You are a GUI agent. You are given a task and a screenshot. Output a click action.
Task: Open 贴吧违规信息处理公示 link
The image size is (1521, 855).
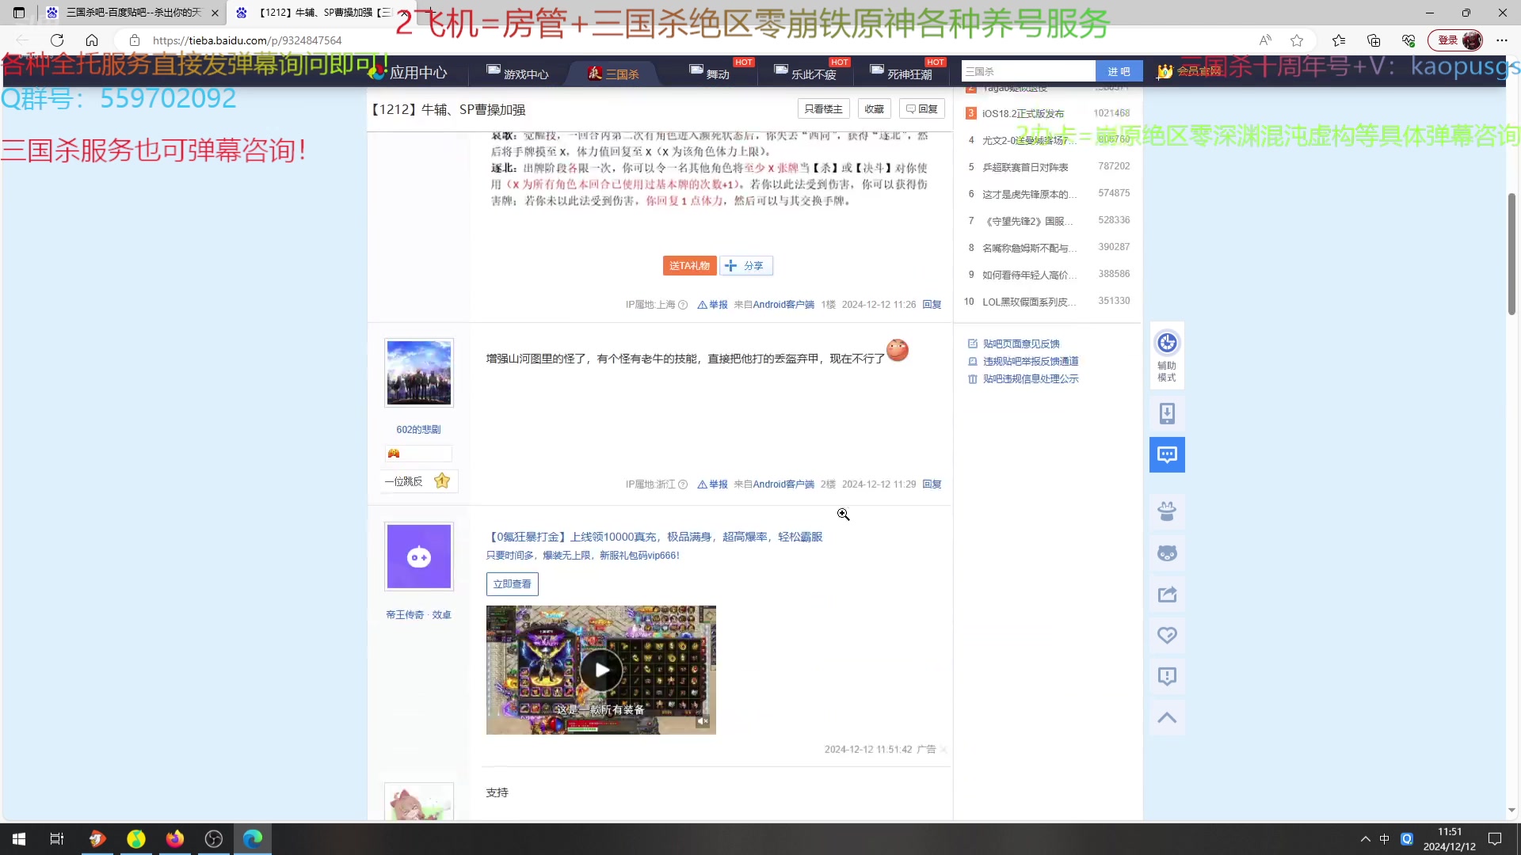(1031, 379)
